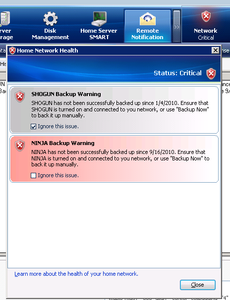Click the NINJA not backed up since 9/16/2010 message
This screenshot has width=230, height=300.
(120, 158)
